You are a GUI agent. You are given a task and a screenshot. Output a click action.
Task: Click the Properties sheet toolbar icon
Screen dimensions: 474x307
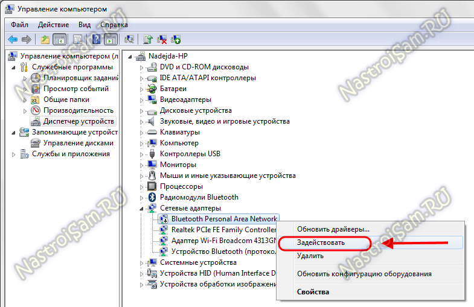(x=77, y=39)
